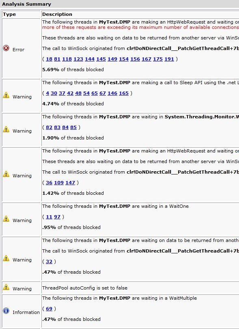Screen dimensions: 239x329
Task: Open thread 32 link
Action: 49,261
